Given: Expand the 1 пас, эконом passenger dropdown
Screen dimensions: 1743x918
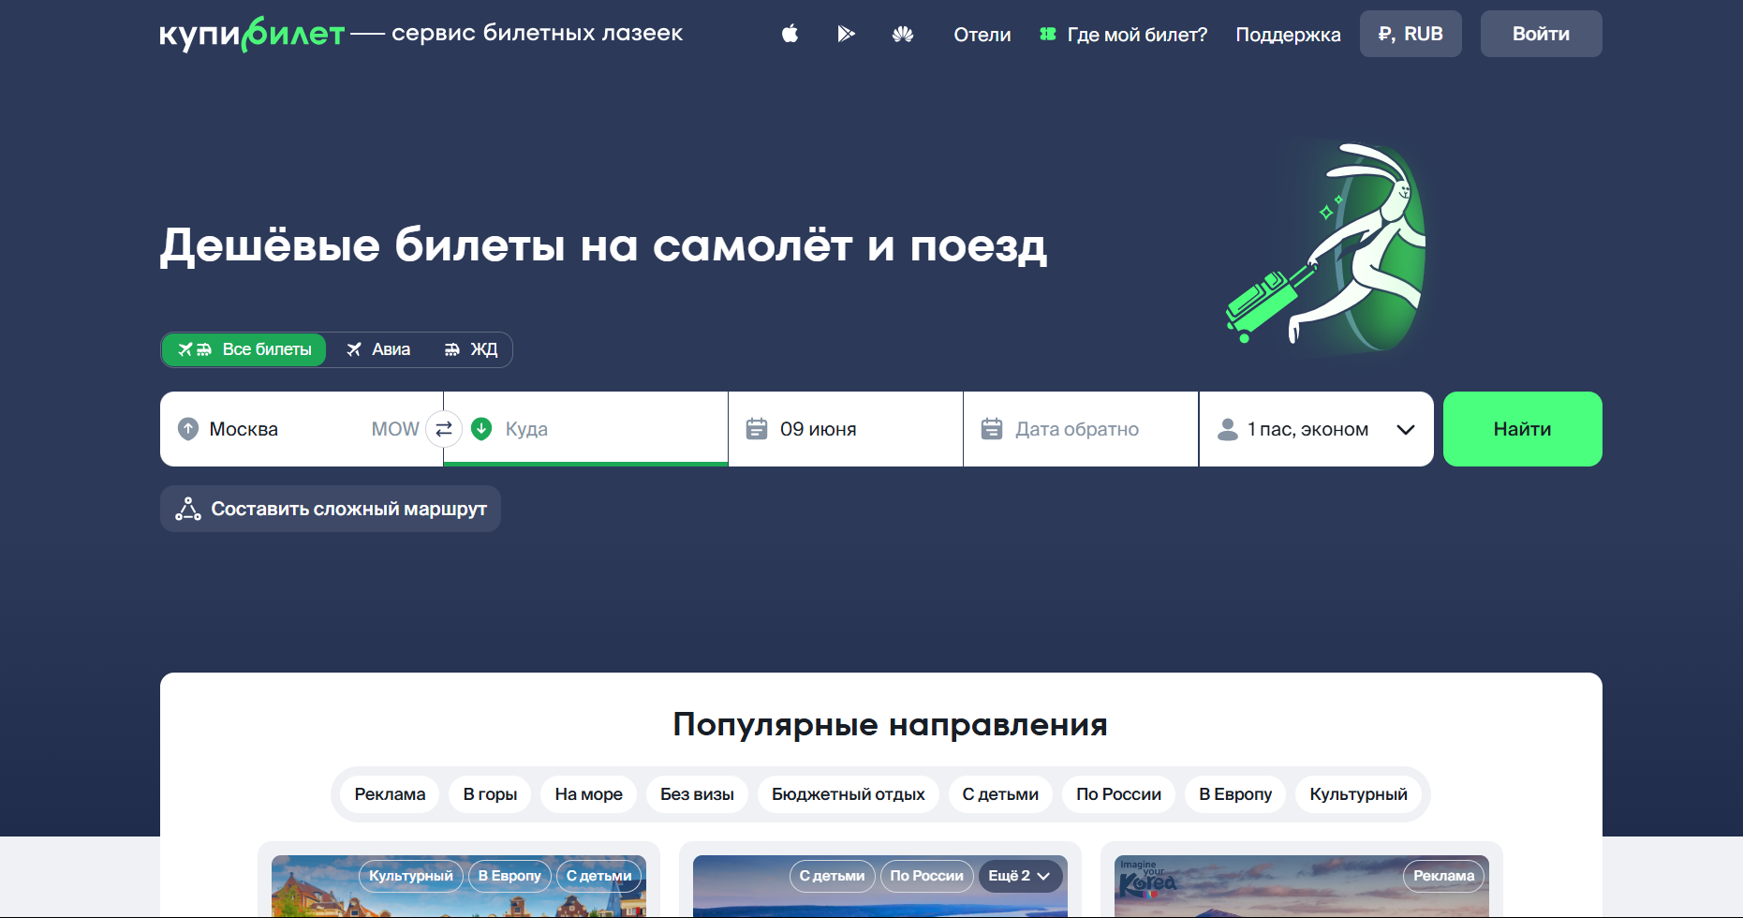Looking at the screenshot, I should pyautogui.click(x=1316, y=429).
